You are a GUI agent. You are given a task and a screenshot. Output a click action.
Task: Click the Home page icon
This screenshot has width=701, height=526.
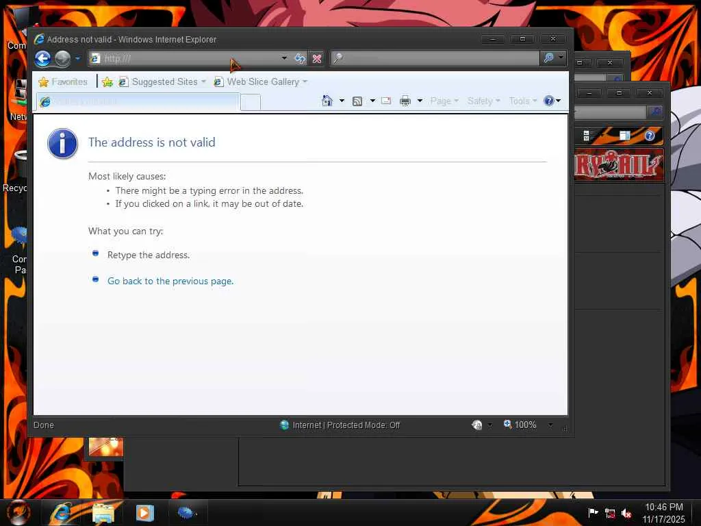coord(327,101)
